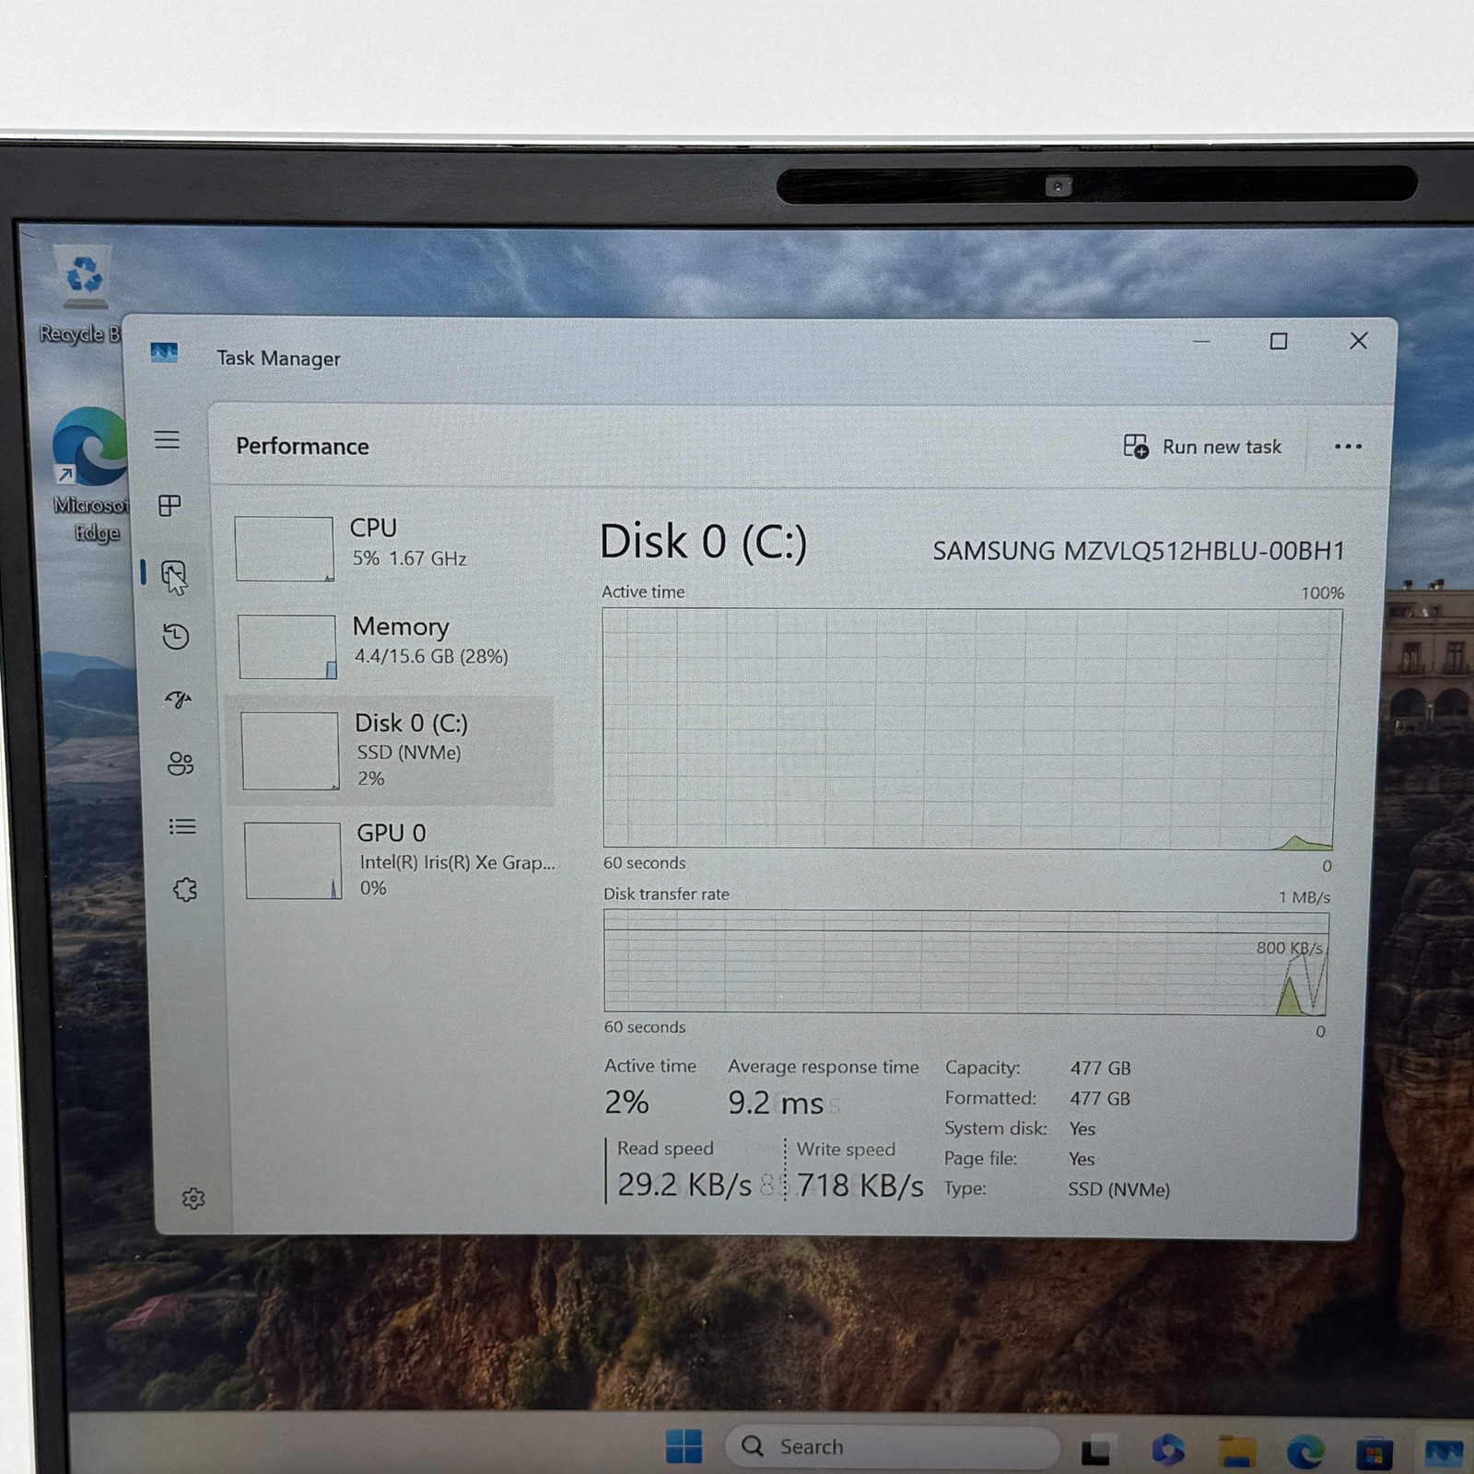This screenshot has width=1474, height=1474.
Task: Open the Processes page in sidebar
Action: (170, 505)
